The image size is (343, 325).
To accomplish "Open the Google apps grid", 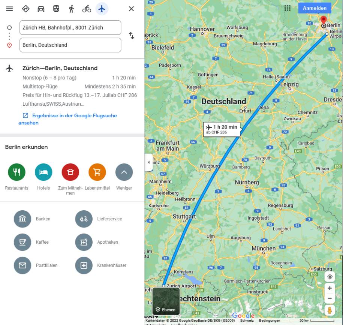I will (287, 8).
